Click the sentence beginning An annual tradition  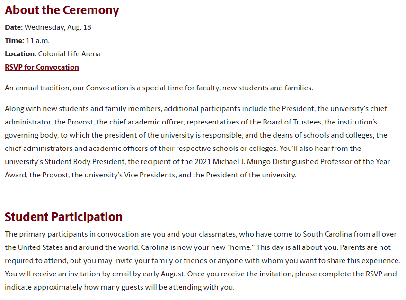[159, 88]
